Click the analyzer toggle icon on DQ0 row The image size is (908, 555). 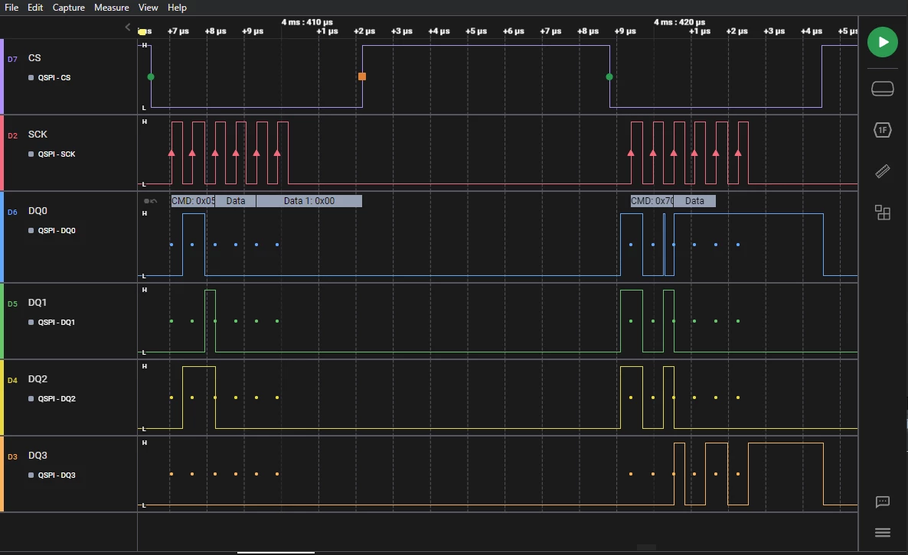pyautogui.click(x=150, y=201)
